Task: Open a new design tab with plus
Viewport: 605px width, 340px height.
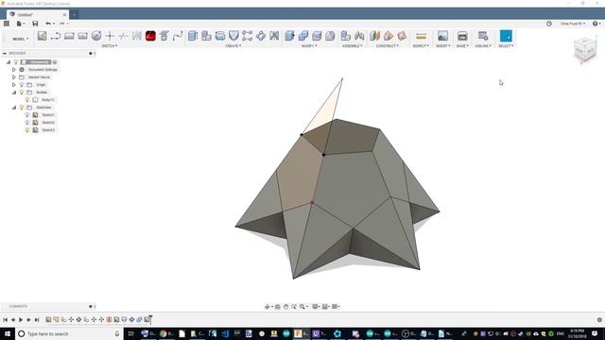Action: tap(74, 15)
